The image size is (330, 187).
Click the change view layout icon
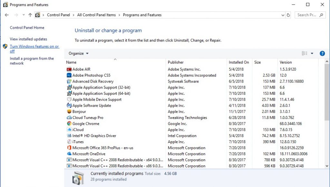[304, 54]
